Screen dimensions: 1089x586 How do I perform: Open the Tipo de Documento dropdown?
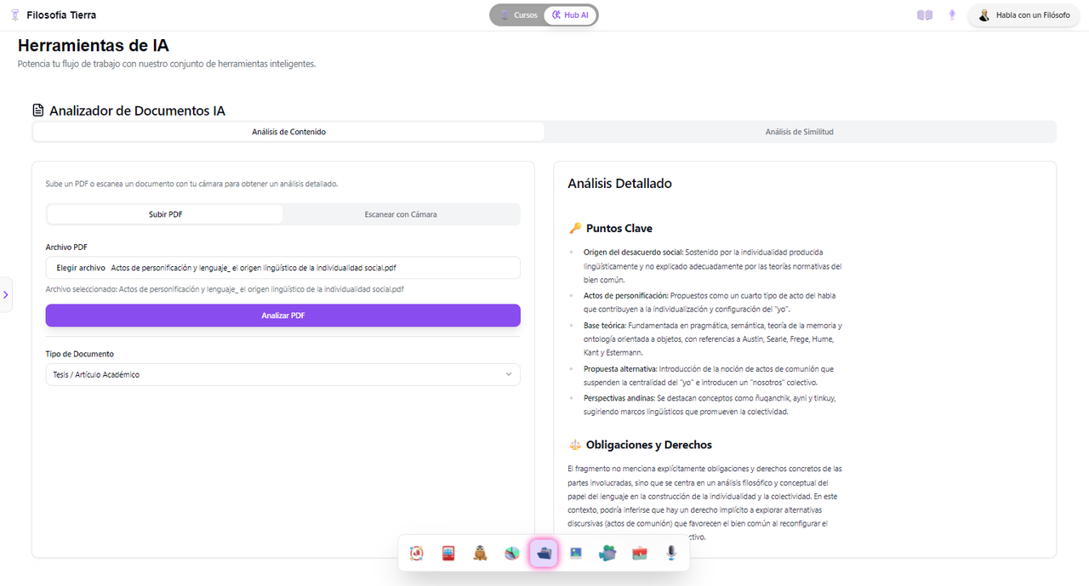[x=282, y=374]
